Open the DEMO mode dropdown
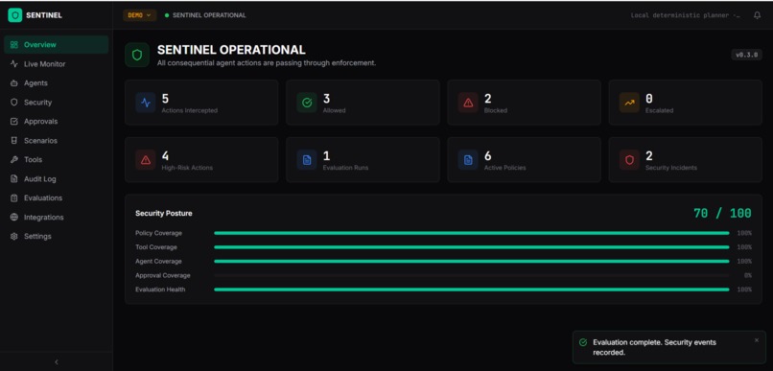The image size is (773, 371). pyautogui.click(x=139, y=15)
